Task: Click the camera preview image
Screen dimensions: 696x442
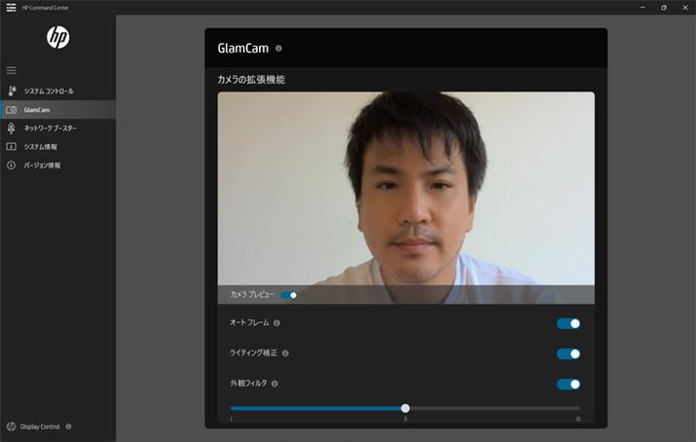Action: pos(406,185)
